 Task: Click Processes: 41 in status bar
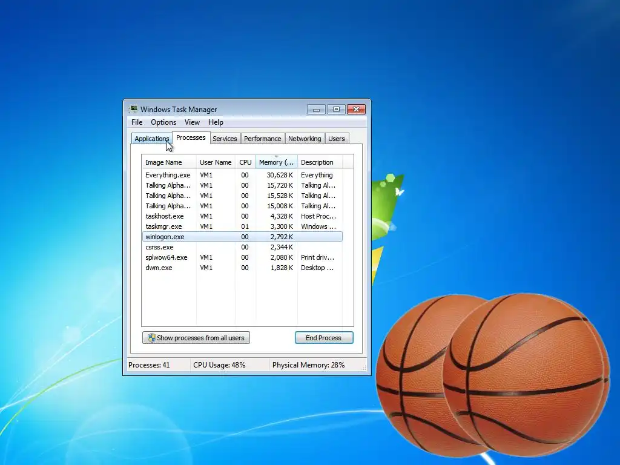(149, 365)
